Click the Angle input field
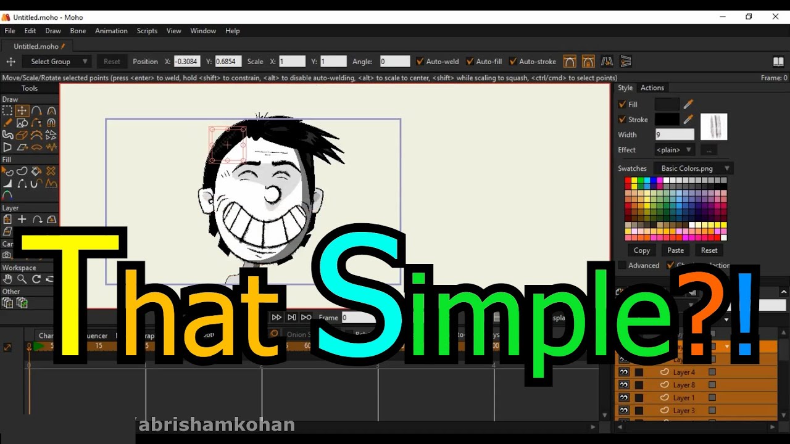Image resolution: width=790 pixels, height=444 pixels. [x=394, y=61]
